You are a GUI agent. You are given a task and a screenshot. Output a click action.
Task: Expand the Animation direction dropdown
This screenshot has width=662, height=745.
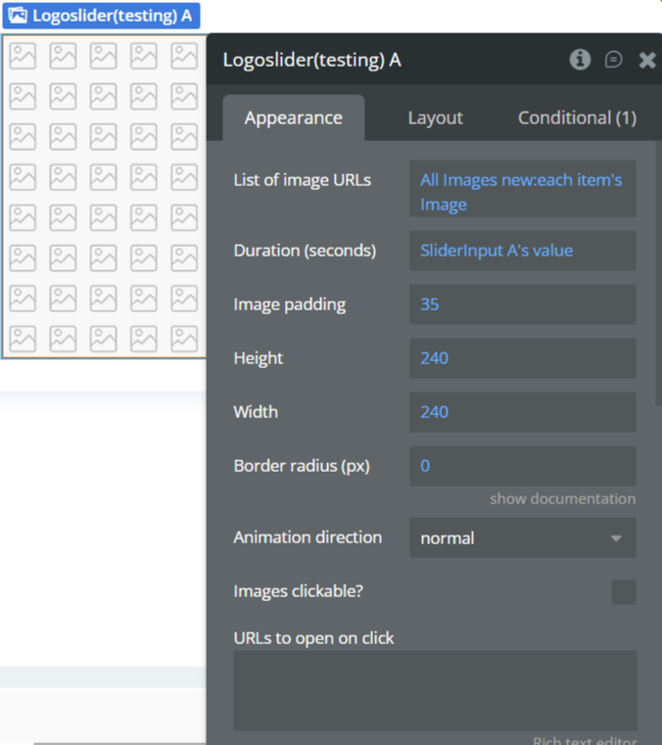pyautogui.click(x=522, y=538)
